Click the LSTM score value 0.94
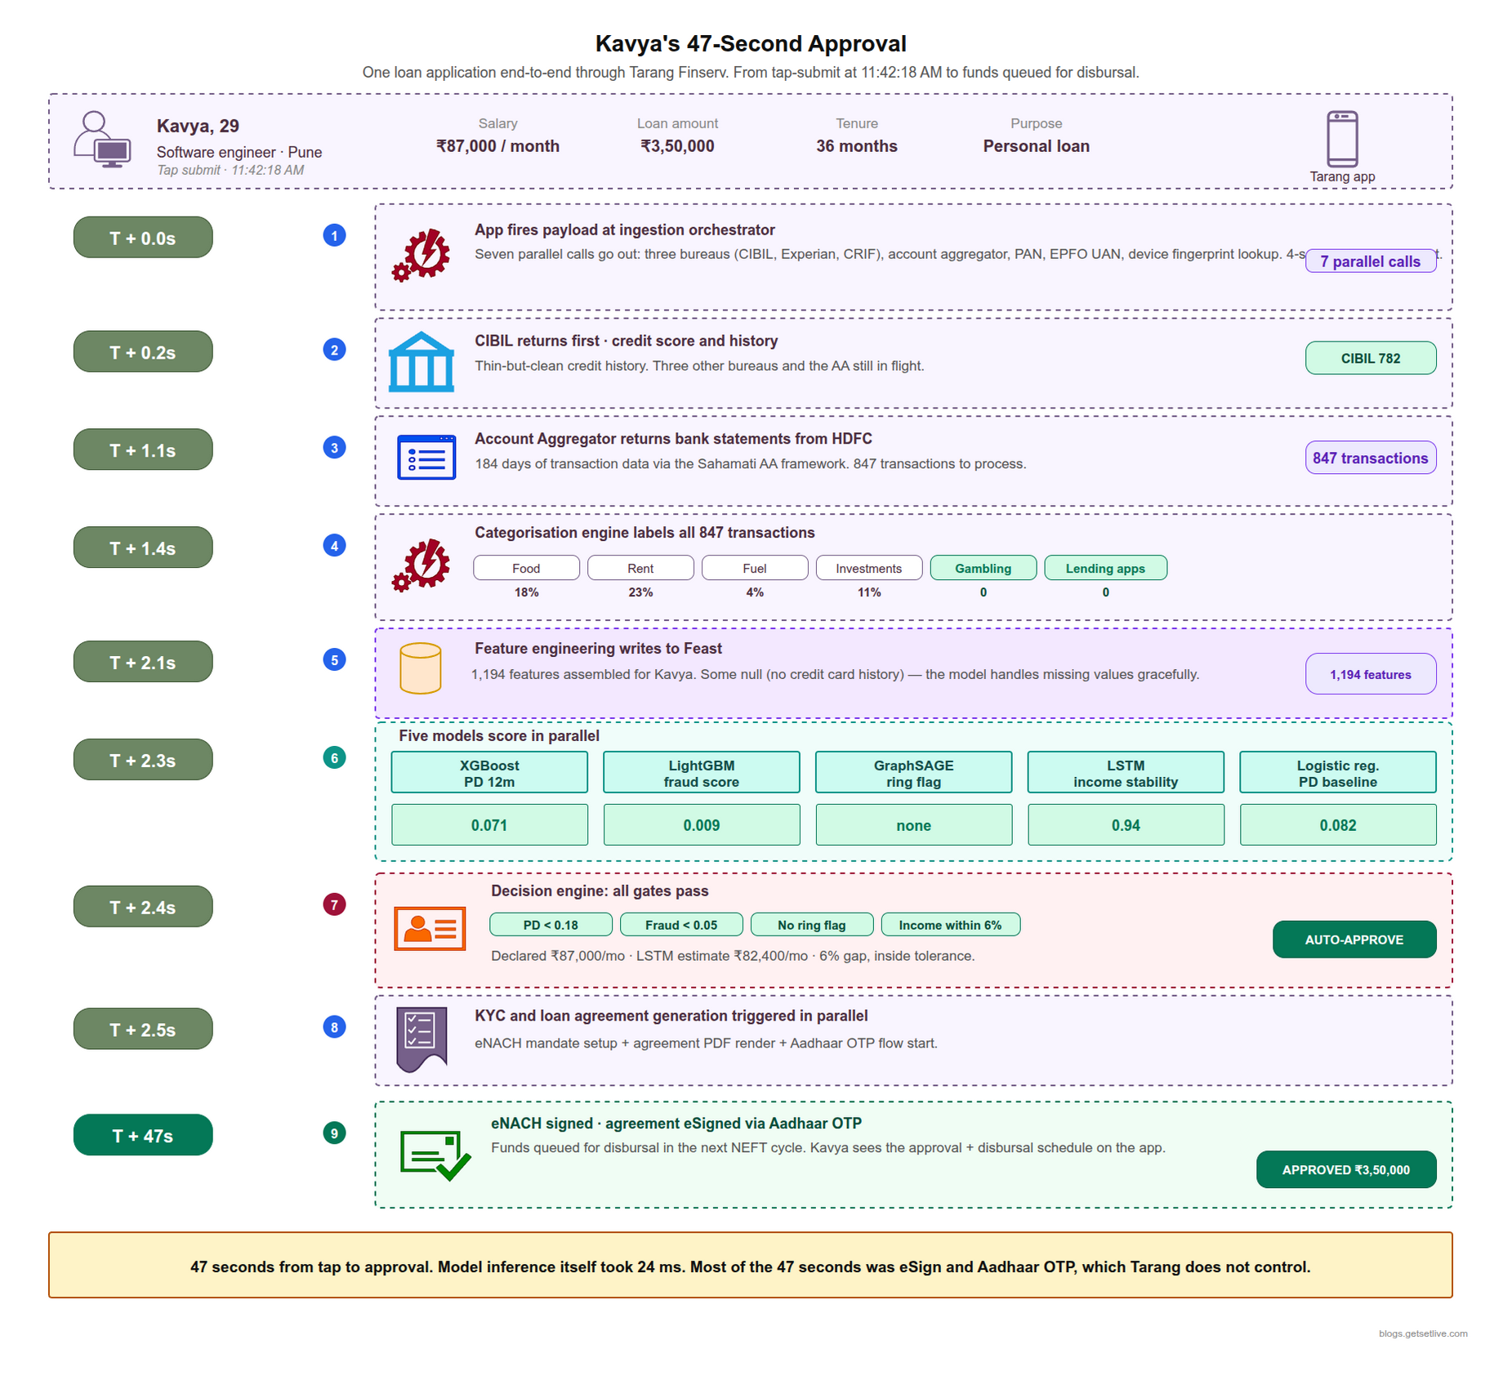Viewport: 1503px width, 1389px height. tap(1126, 825)
